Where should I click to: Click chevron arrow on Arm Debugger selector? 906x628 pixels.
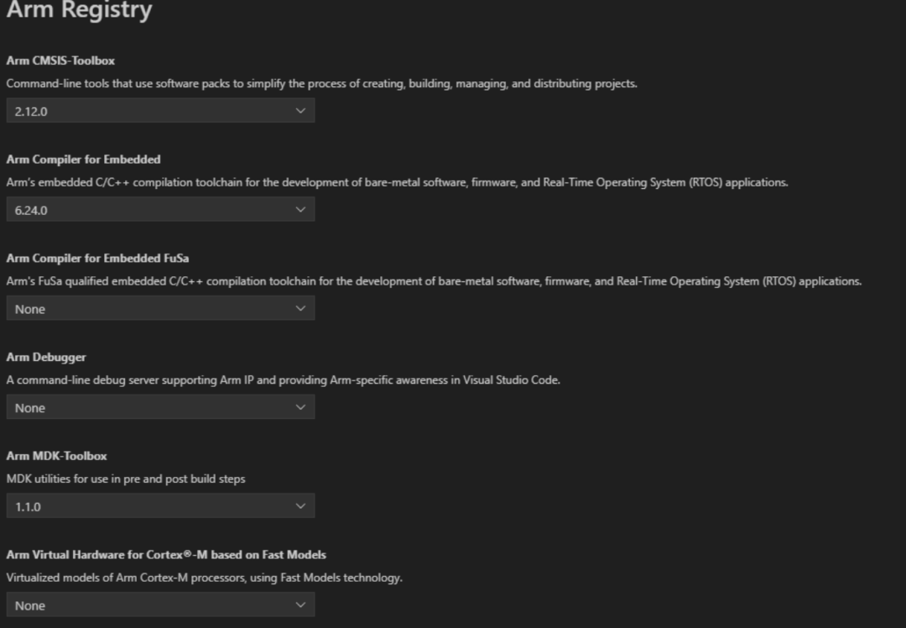coord(300,407)
